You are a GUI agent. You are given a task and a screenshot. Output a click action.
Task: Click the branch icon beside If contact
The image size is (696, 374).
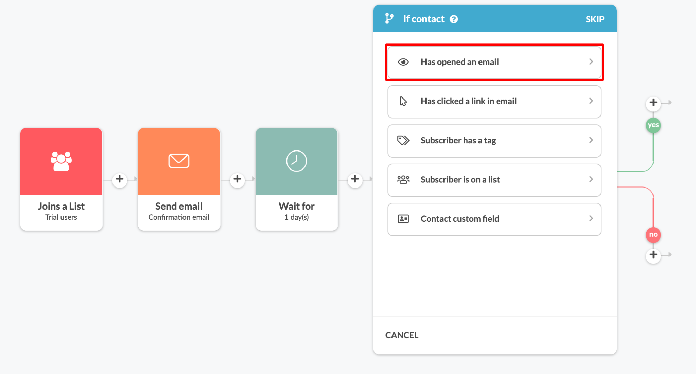click(389, 18)
